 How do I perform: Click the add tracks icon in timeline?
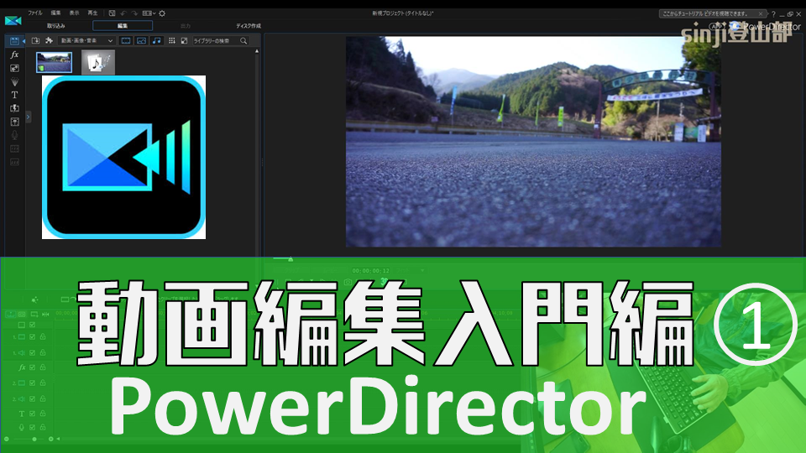click(x=34, y=314)
